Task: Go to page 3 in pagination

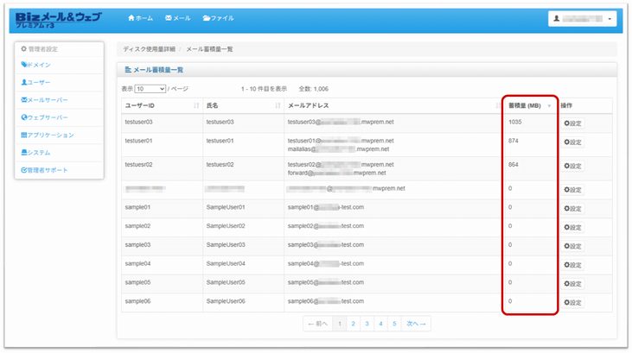Action: point(367,324)
